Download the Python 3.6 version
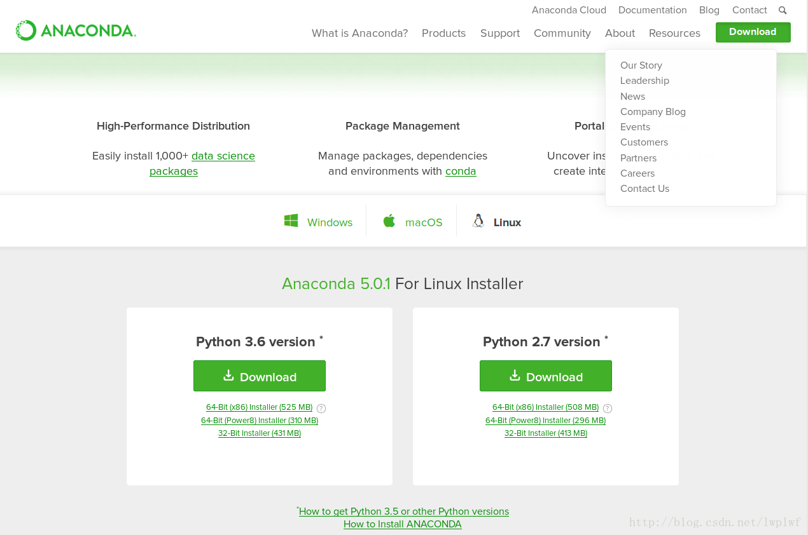 point(260,376)
